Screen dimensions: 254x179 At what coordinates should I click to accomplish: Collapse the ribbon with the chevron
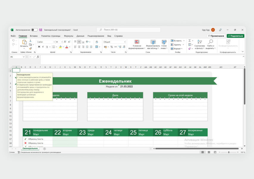(x=243, y=52)
